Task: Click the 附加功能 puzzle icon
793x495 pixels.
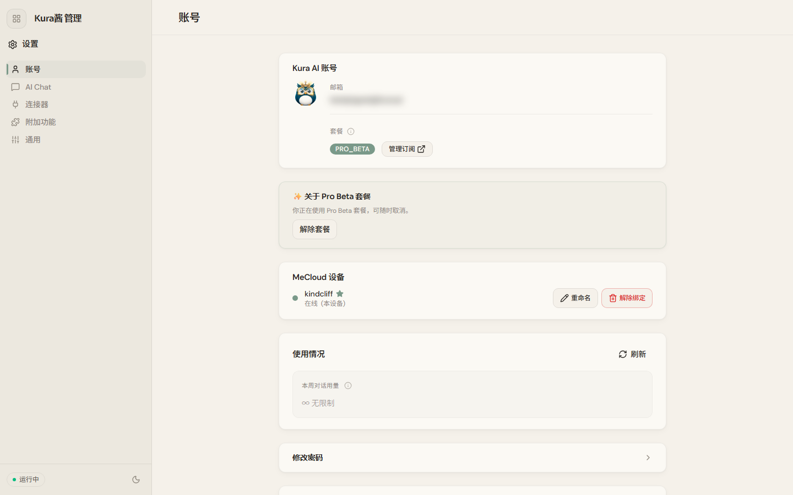Action: click(15, 122)
